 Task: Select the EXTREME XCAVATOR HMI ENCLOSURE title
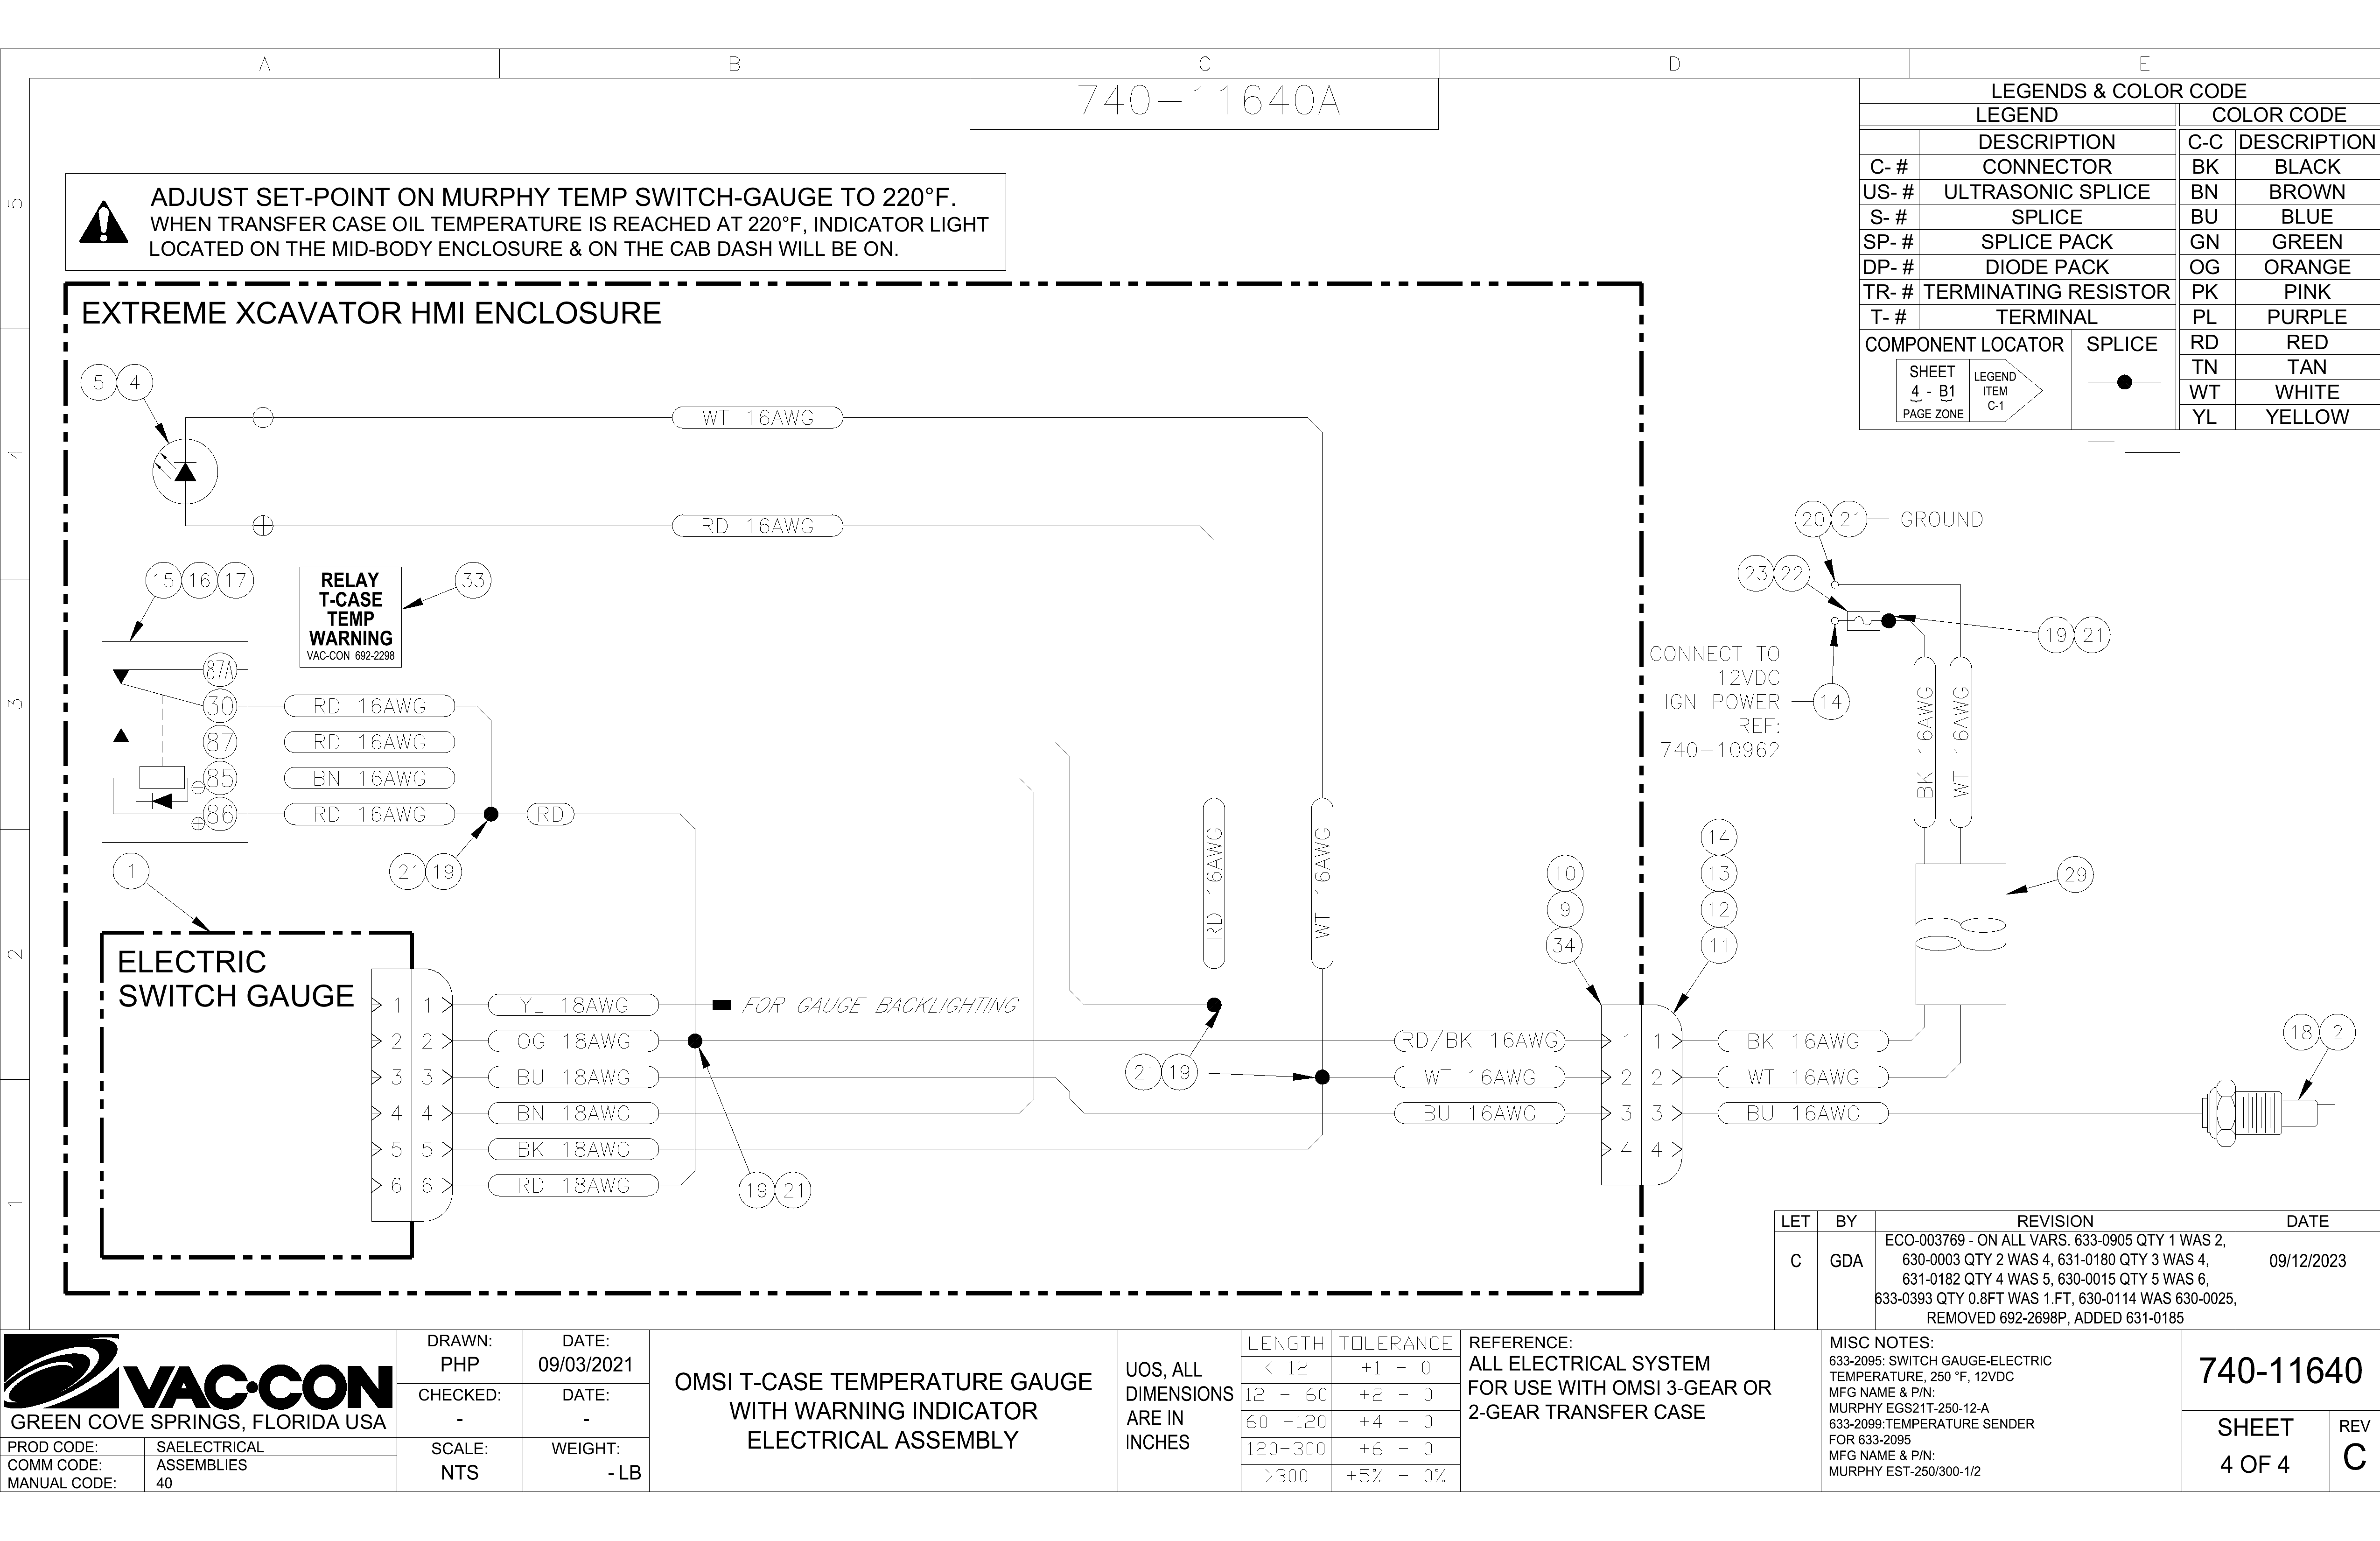tap(371, 313)
